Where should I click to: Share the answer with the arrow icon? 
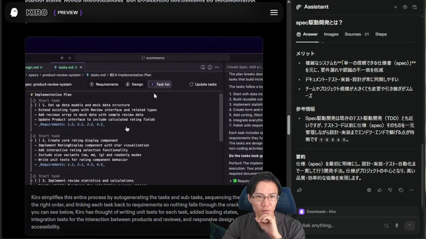point(300,190)
